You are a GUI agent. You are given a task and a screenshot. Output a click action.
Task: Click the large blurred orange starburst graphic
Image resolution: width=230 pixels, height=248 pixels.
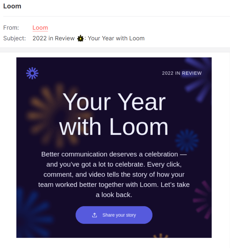tap(53, 112)
